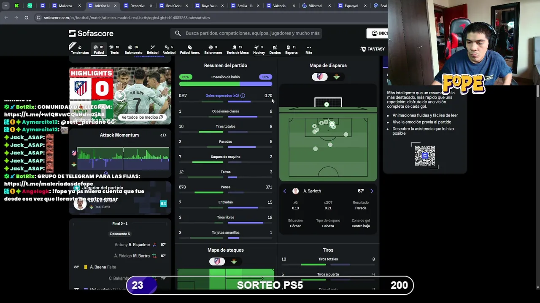Screen dimensions: 540x303
Task: Close the Mallorca browser tab
Action: (x=79, y=6)
